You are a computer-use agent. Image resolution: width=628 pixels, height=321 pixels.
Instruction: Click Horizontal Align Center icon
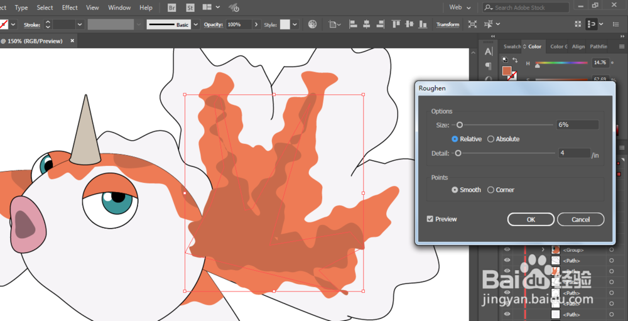click(x=367, y=24)
